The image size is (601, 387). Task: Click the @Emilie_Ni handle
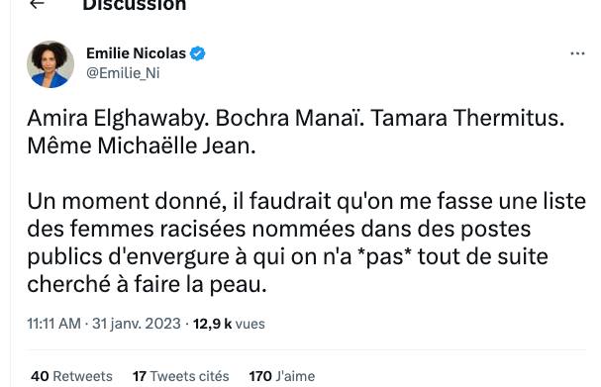click(123, 73)
